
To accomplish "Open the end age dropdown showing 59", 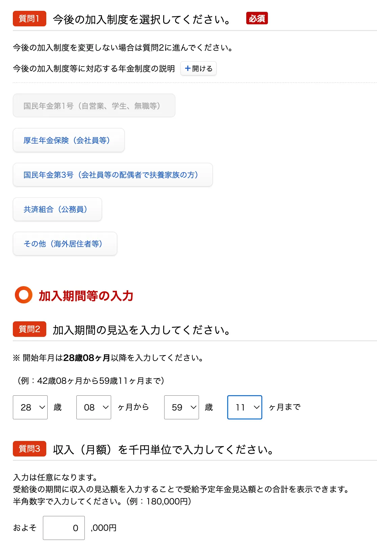I will click(x=181, y=407).
